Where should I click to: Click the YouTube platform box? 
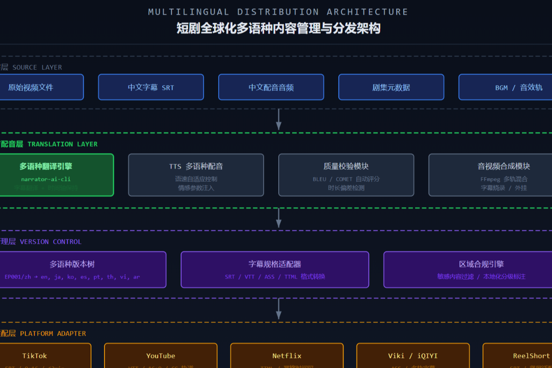coord(161,356)
